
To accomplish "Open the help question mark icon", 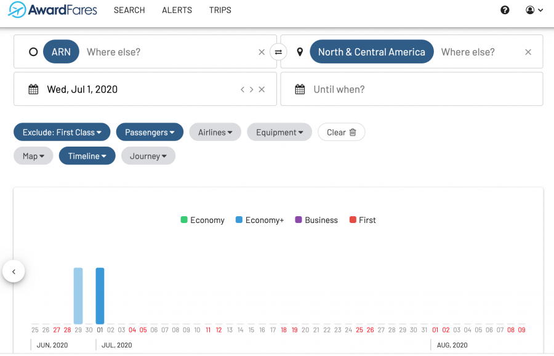I will click(505, 10).
